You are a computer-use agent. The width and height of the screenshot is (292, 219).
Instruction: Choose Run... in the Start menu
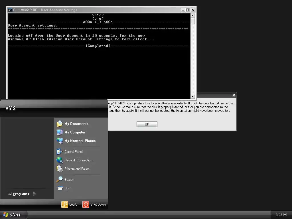(68, 188)
